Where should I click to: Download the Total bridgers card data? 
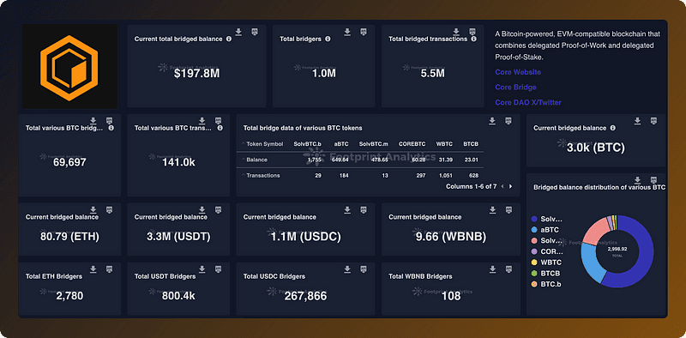pos(347,32)
